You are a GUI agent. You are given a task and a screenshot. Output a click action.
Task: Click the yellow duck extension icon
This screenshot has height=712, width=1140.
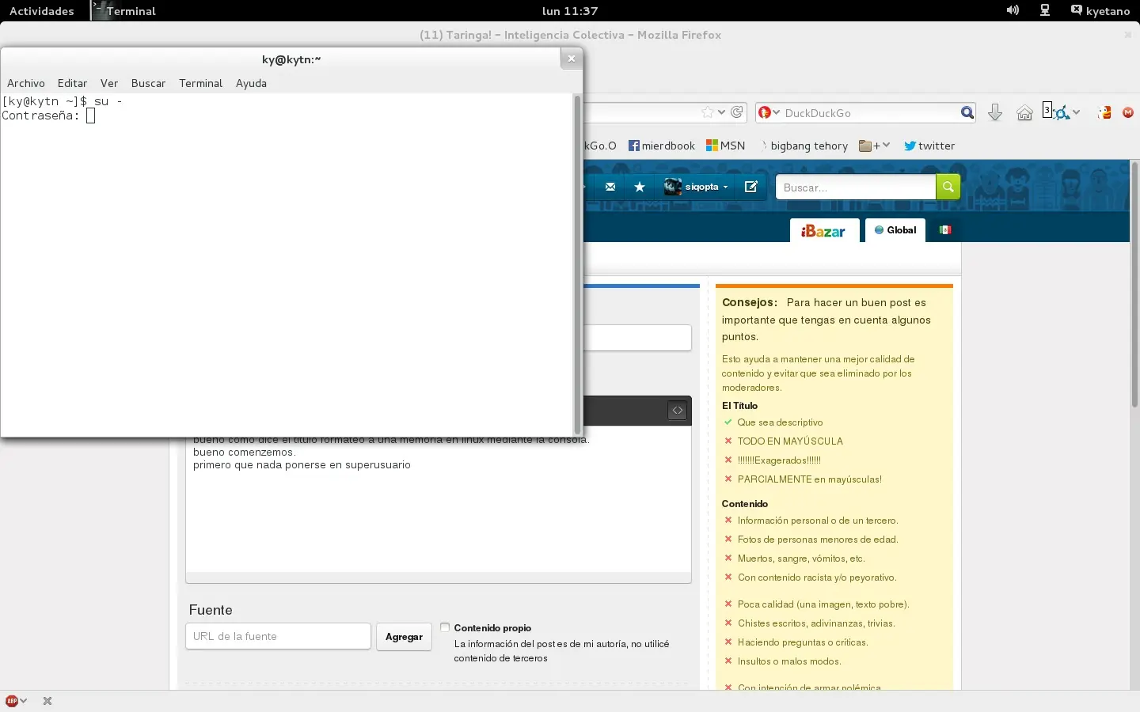(x=1105, y=113)
